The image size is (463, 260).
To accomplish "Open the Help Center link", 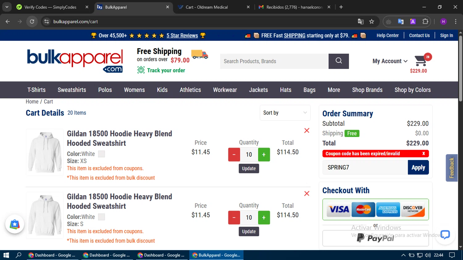I will [x=387, y=35].
